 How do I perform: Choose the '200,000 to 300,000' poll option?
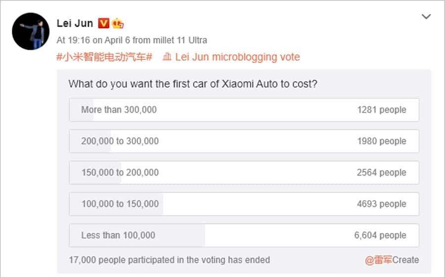tap(244, 141)
